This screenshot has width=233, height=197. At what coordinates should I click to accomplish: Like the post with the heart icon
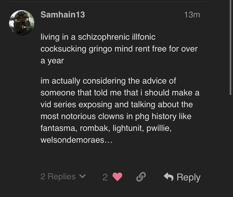pos(117,177)
